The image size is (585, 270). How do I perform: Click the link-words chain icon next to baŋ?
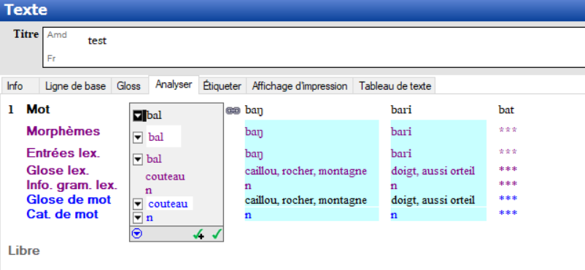233,110
